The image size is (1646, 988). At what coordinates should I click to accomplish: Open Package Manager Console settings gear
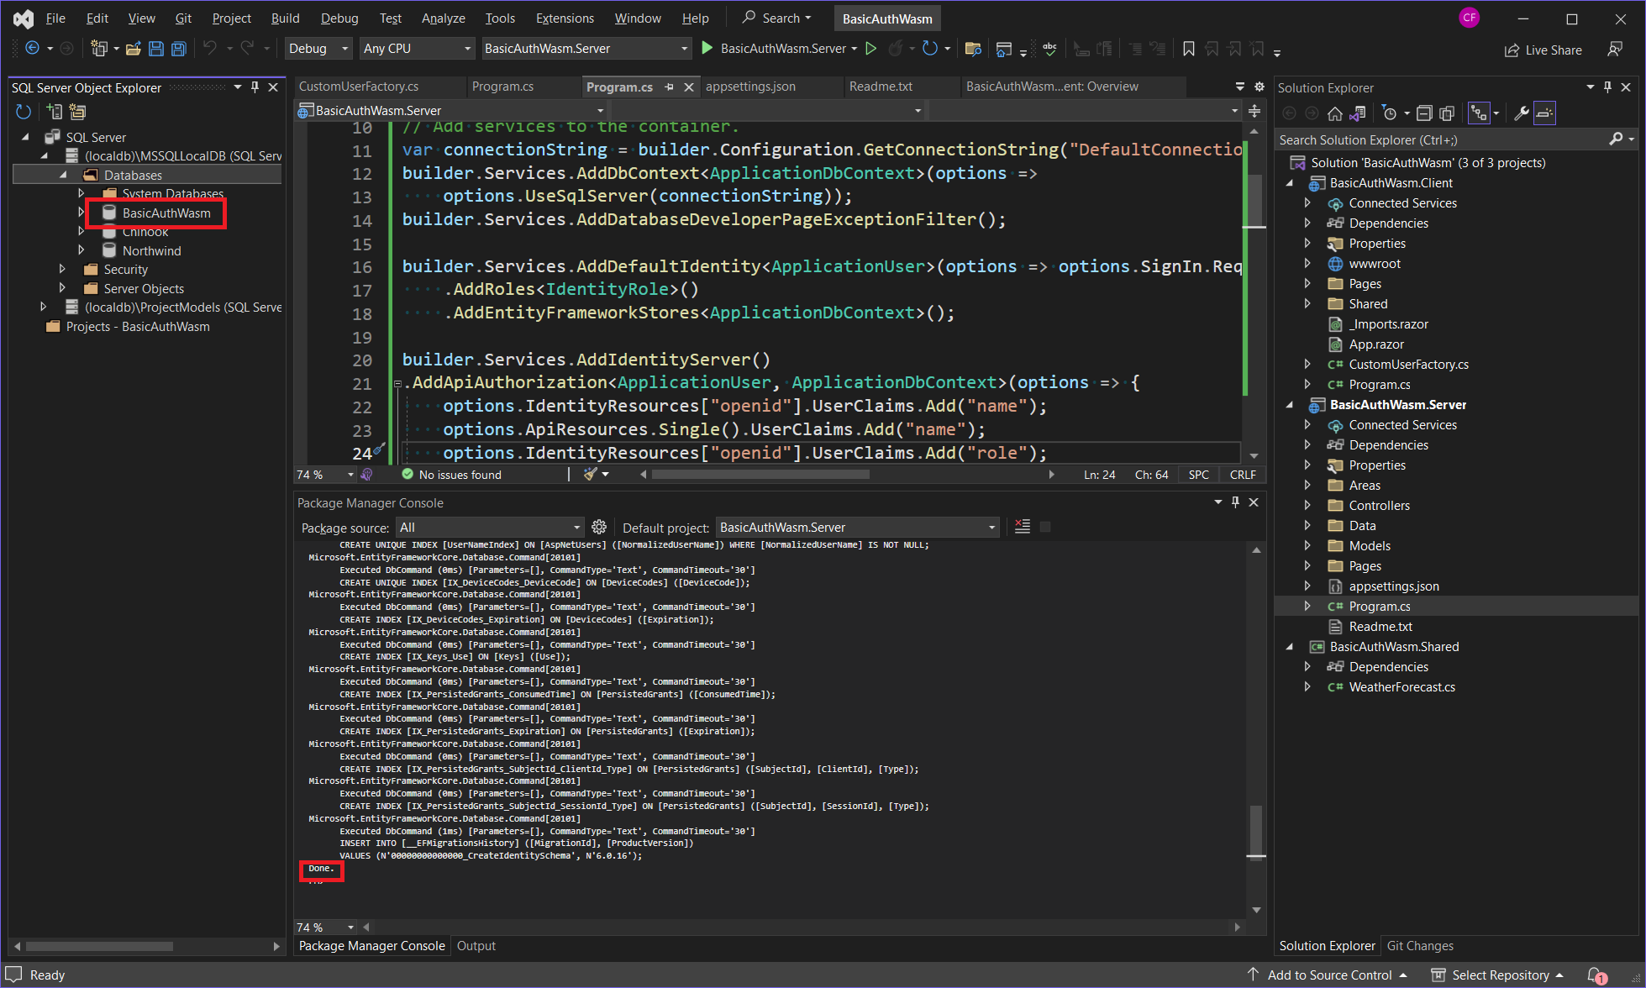pyautogui.click(x=599, y=527)
